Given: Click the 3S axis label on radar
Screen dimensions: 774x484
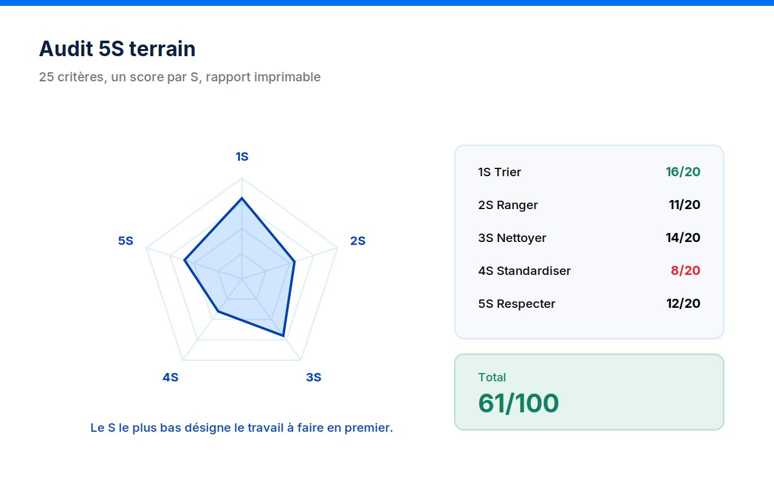Looking at the screenshot, I should (313, 378).
